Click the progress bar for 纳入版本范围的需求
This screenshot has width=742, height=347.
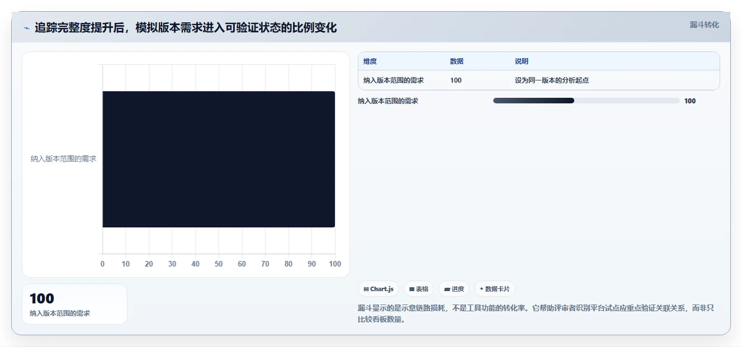pyautogui.click(x=587, y=101)
